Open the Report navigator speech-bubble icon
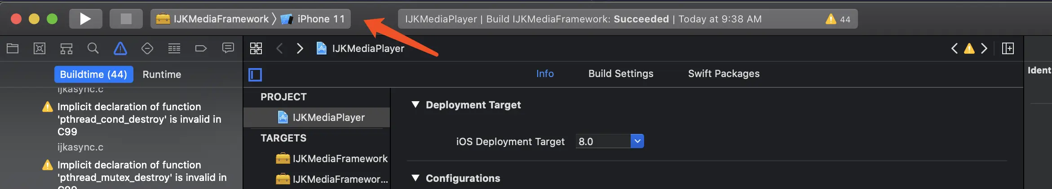The image size is (1052, 189). tap(228, 48)
